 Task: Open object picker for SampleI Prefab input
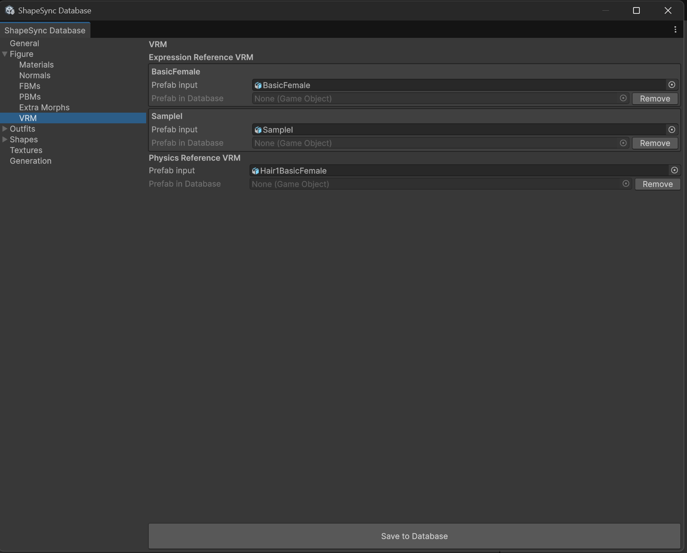click(x=672, y=130)
